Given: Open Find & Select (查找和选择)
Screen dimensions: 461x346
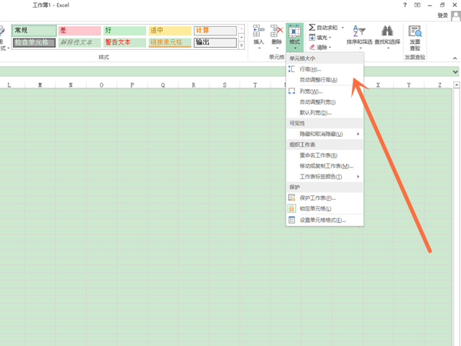Looking at the screenshot, I should [x=386, y=35].
